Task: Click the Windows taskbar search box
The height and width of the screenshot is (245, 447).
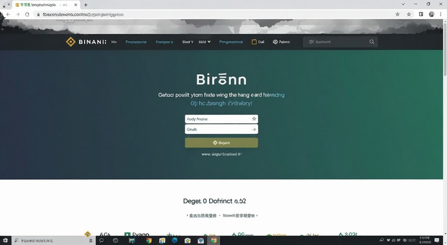Action: (x=53, y=241)
